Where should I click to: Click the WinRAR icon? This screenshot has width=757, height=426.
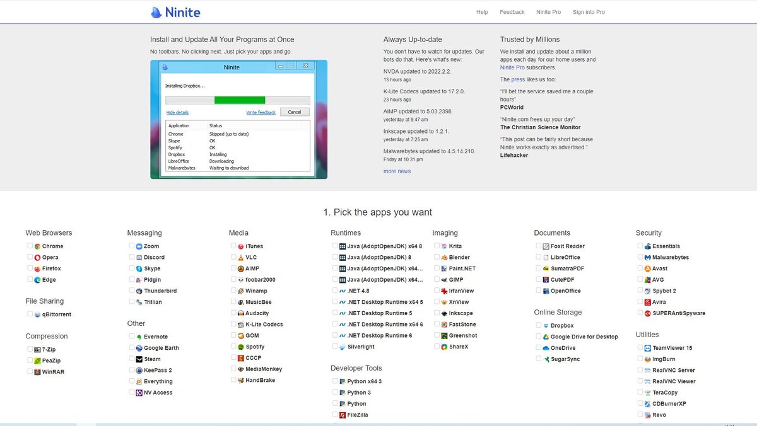click(x=38, y=372)
